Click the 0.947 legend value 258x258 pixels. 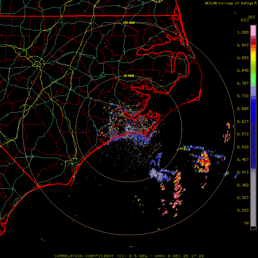click(x=243, y=45)
